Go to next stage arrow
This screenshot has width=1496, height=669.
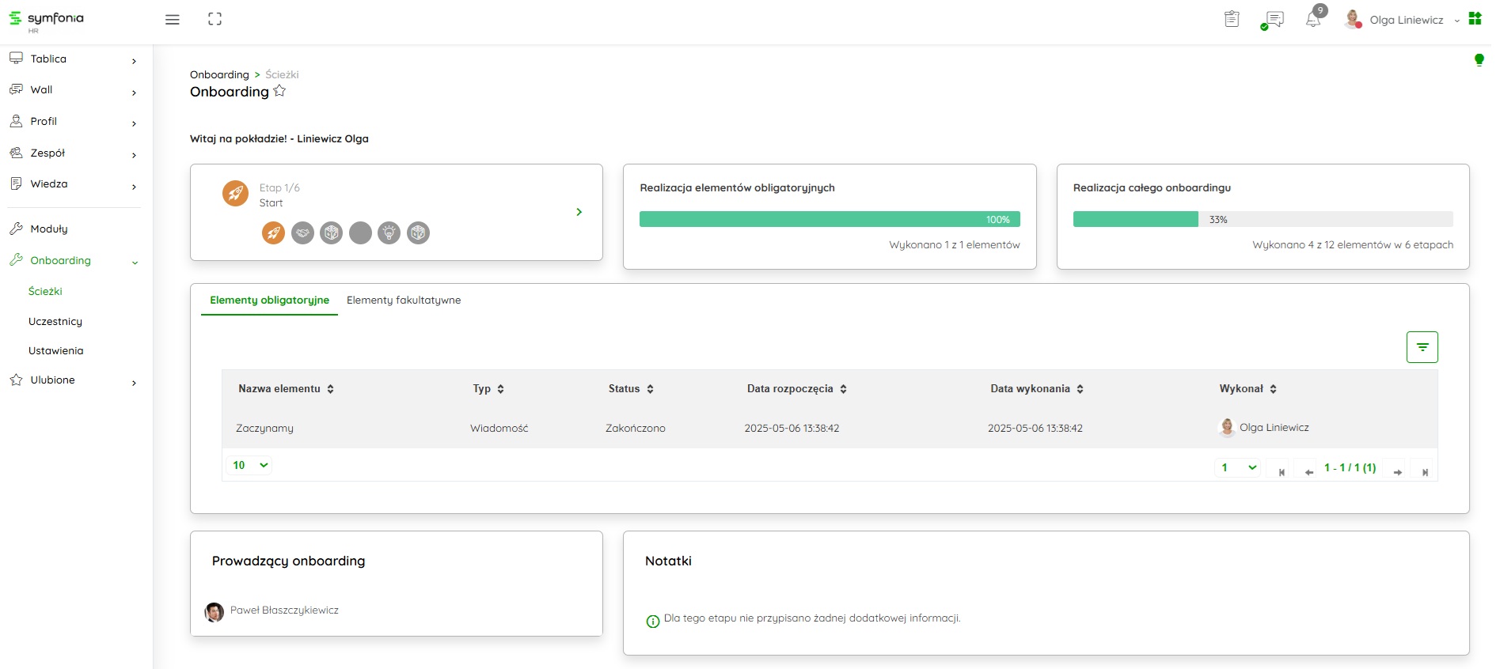[x=579, y=212]
